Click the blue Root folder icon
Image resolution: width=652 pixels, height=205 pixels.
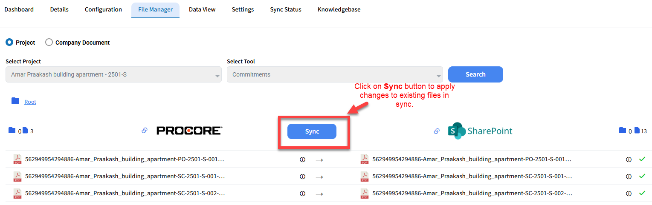pos(16,101)
